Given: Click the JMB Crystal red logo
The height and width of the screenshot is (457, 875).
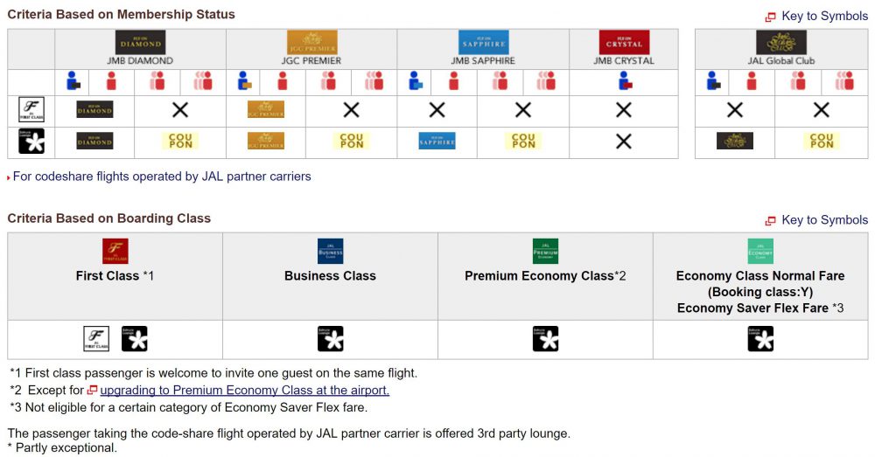Looking at the screenshot, I should point(624,43).
